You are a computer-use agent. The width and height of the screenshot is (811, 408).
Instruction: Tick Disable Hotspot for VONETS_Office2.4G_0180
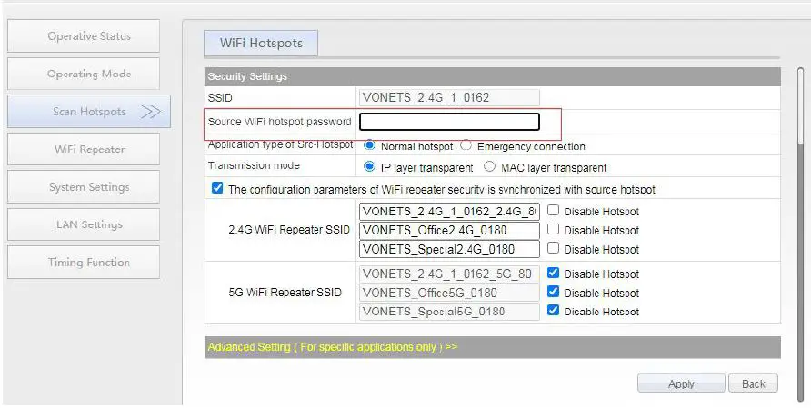553,229
